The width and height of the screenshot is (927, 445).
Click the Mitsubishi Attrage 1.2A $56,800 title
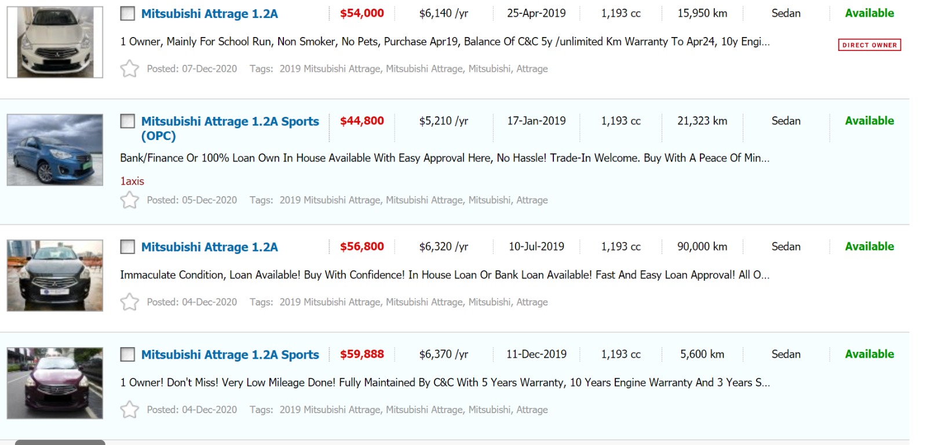pyautogui.click(x=209, y=247)
